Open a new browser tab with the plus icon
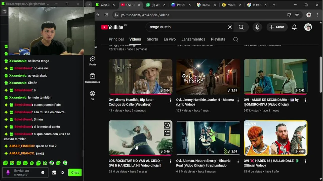Image resolution: width=323 pixels, height=181 pixels. pos(274,5)
